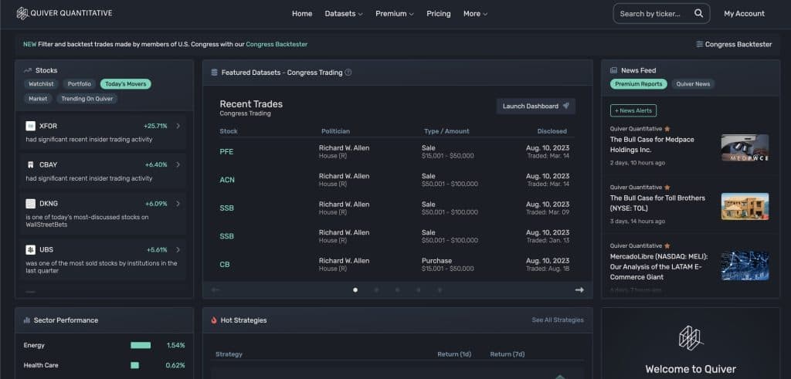
Task: Click the rocket icon on Launch Dashboard
Action: (x=566, y=107)
